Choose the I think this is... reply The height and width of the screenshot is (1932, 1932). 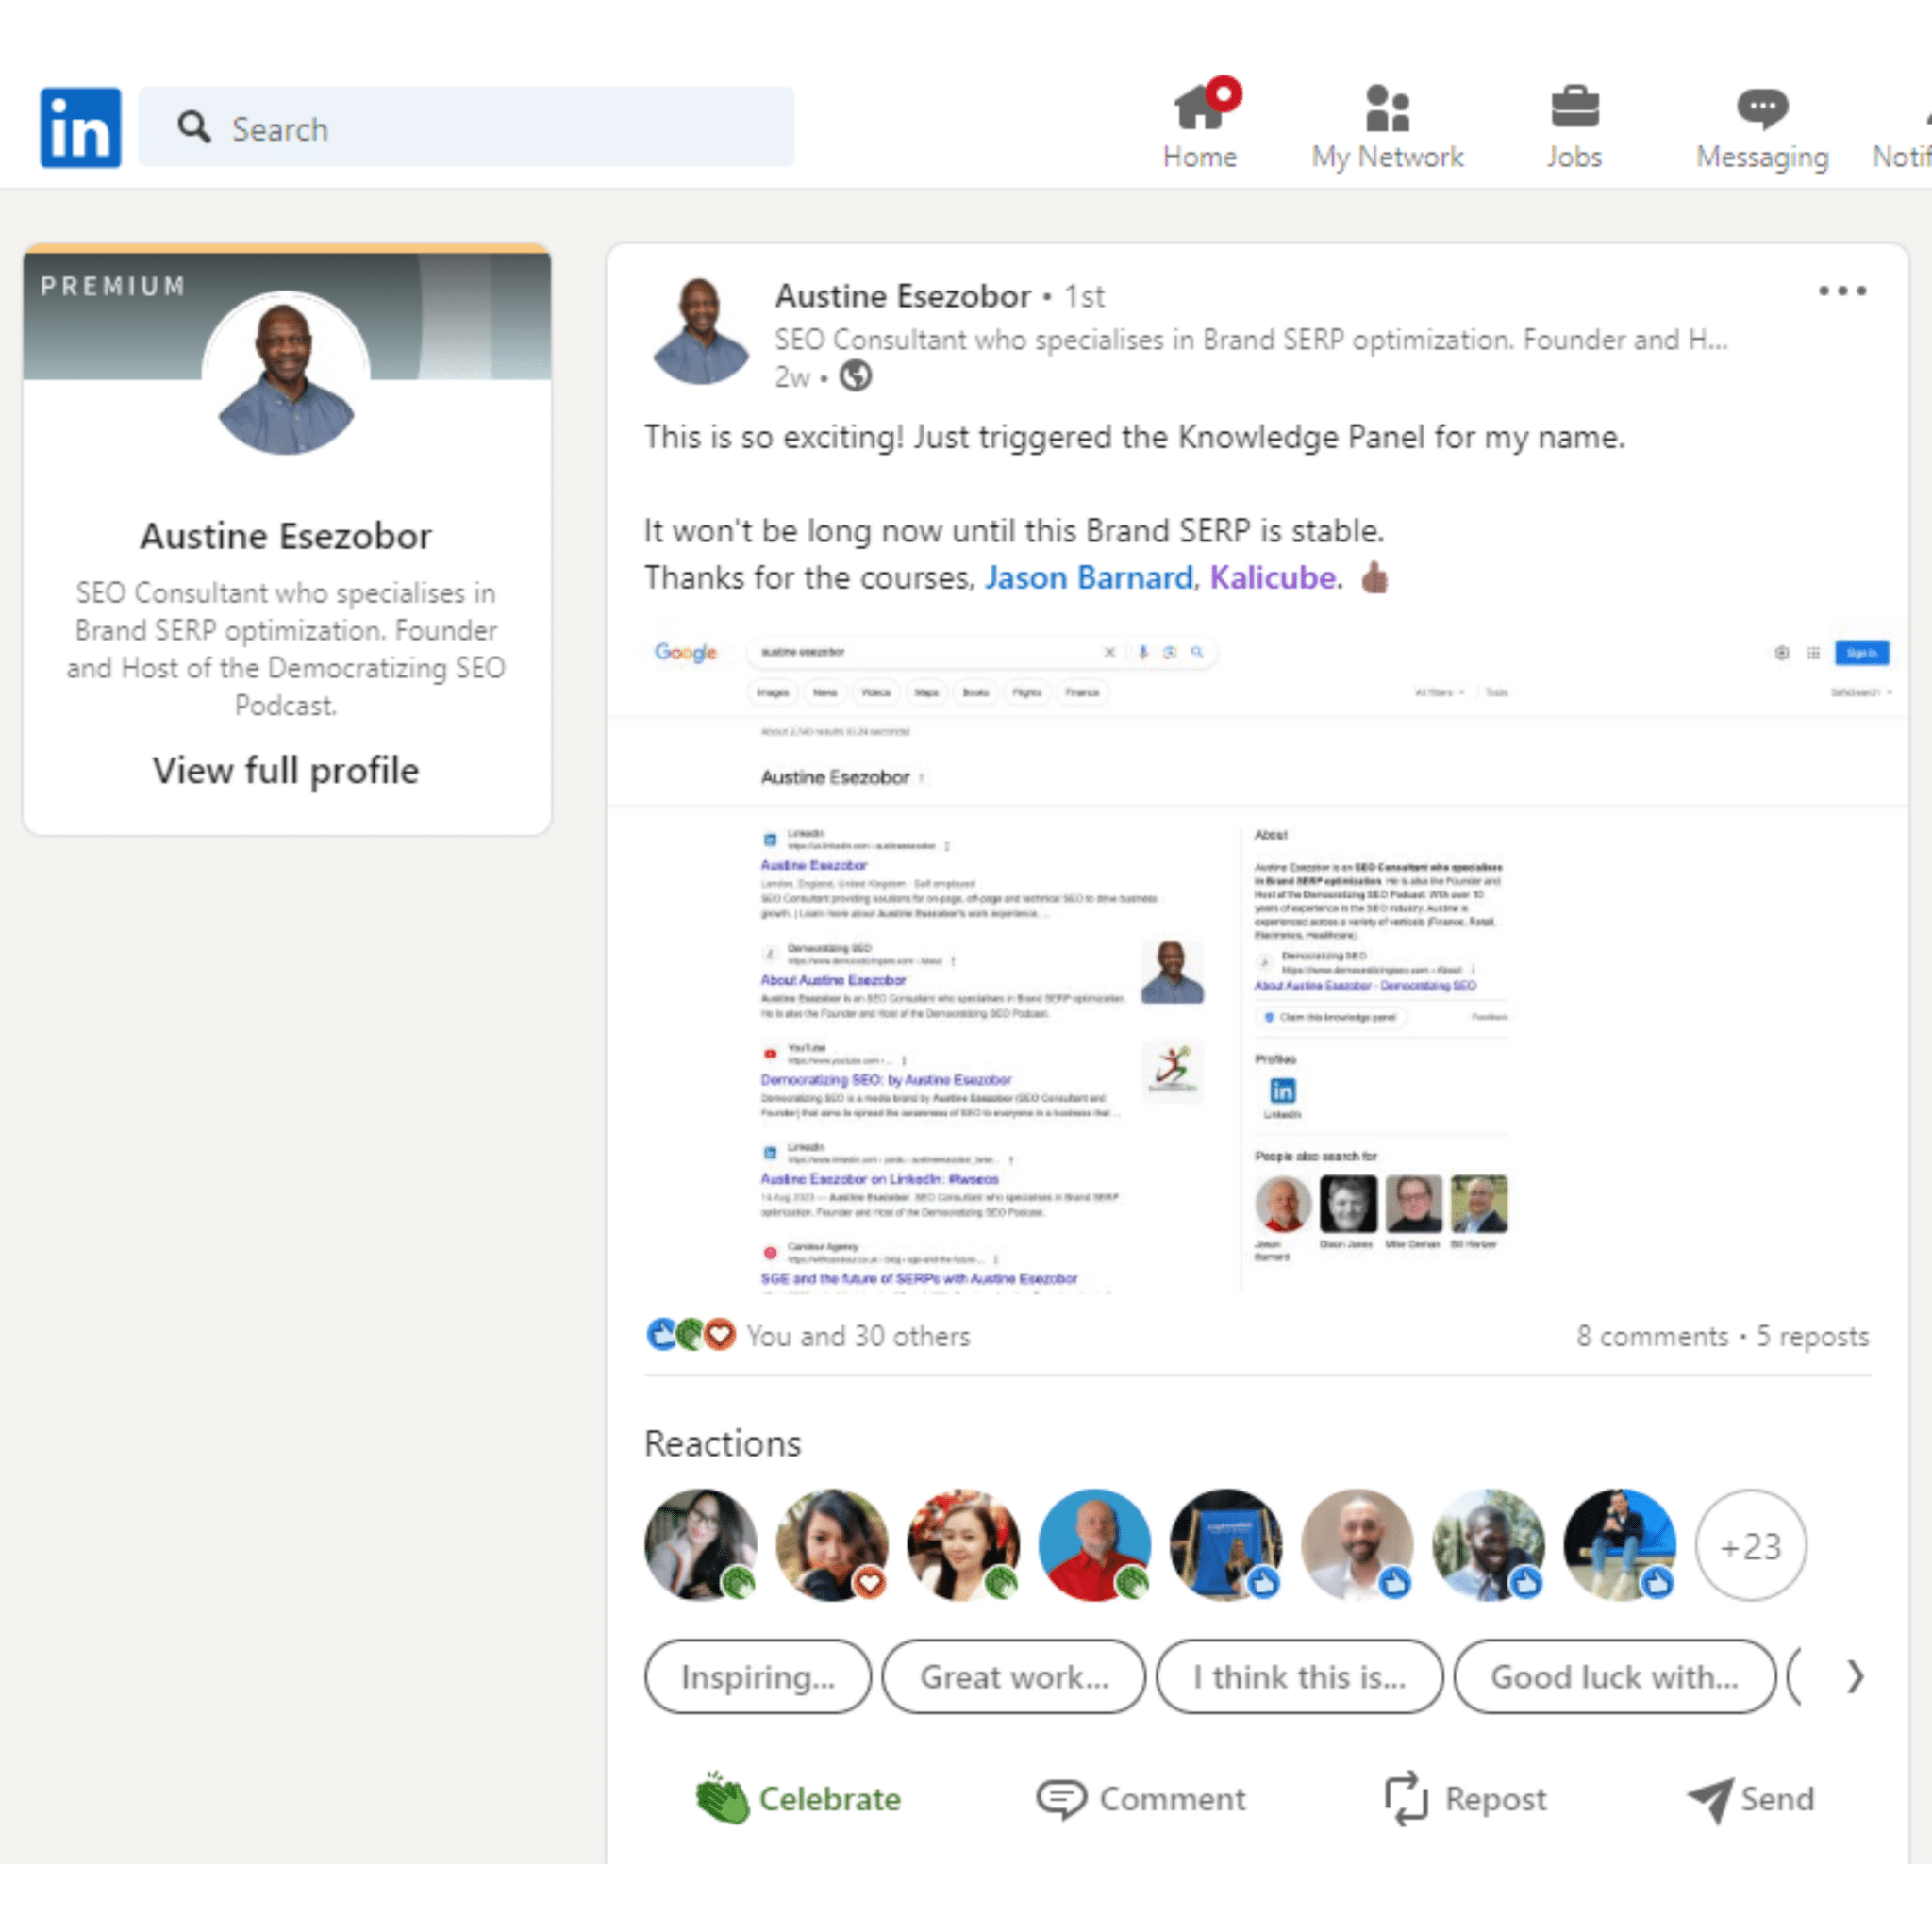1299,1676
